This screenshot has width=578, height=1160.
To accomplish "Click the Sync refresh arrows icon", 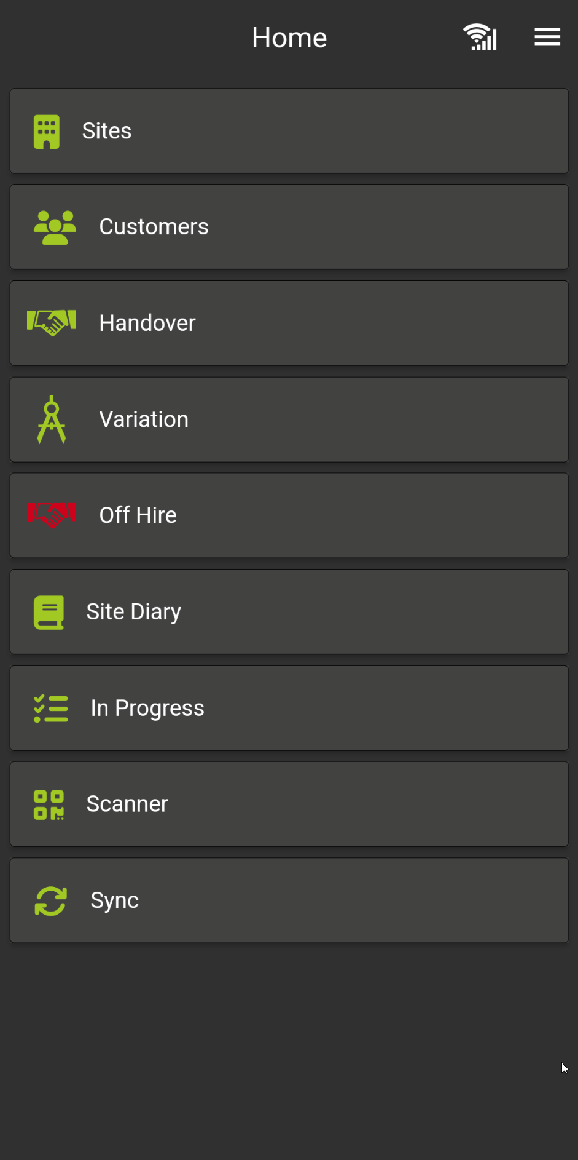I will 51,901.
